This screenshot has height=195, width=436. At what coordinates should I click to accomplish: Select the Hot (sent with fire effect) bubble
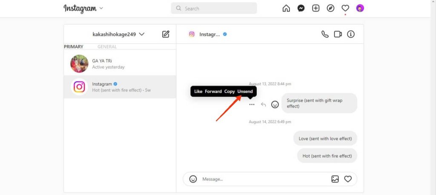(x=327, y=156)
